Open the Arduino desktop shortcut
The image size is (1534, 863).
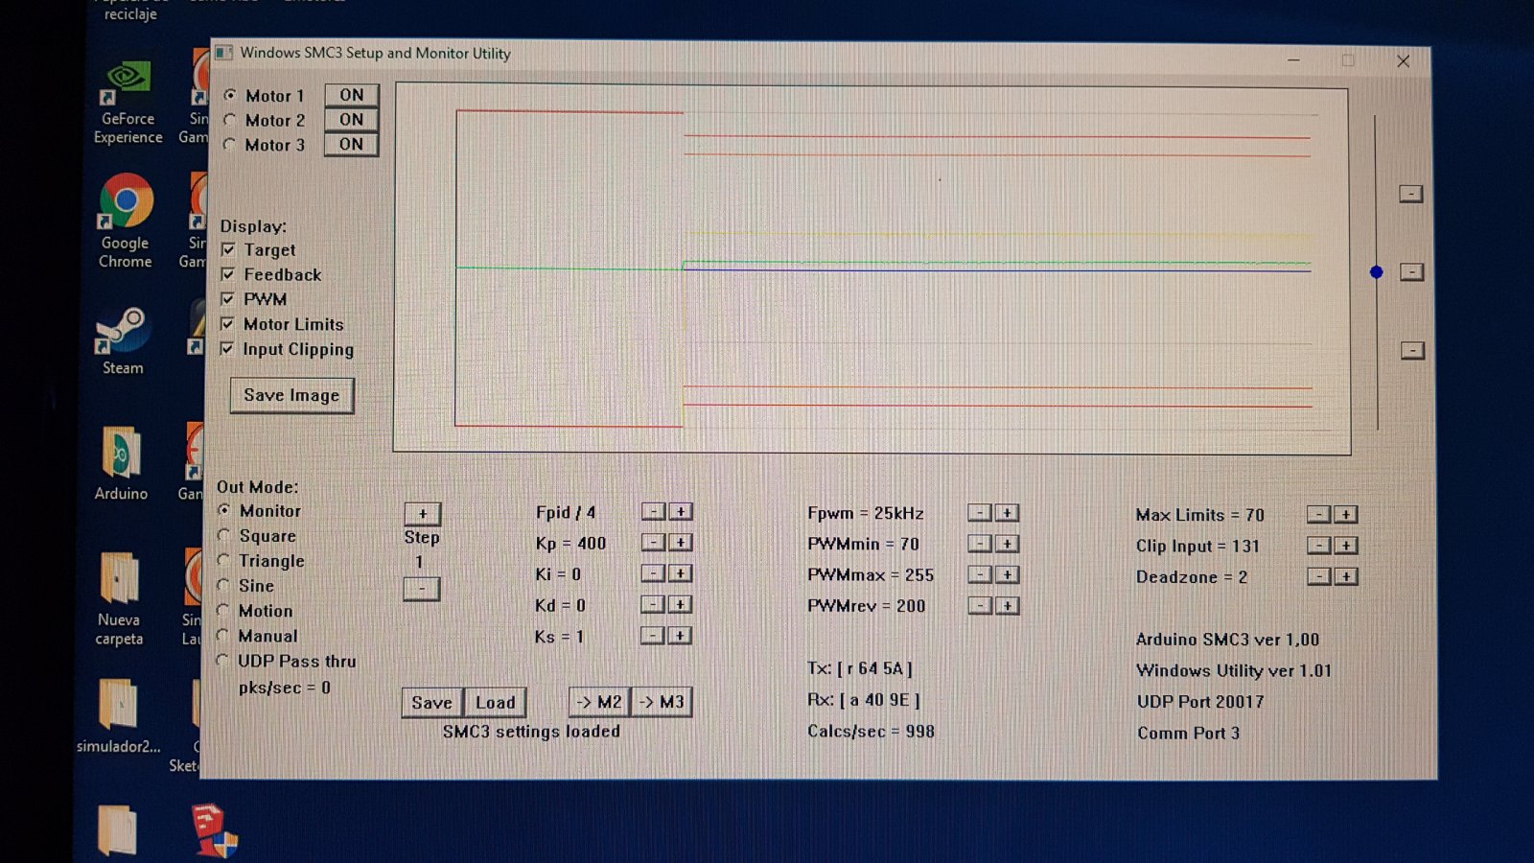click(121, 464)
